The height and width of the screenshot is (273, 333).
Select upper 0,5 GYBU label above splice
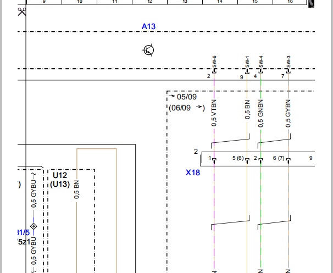(34, 194)
